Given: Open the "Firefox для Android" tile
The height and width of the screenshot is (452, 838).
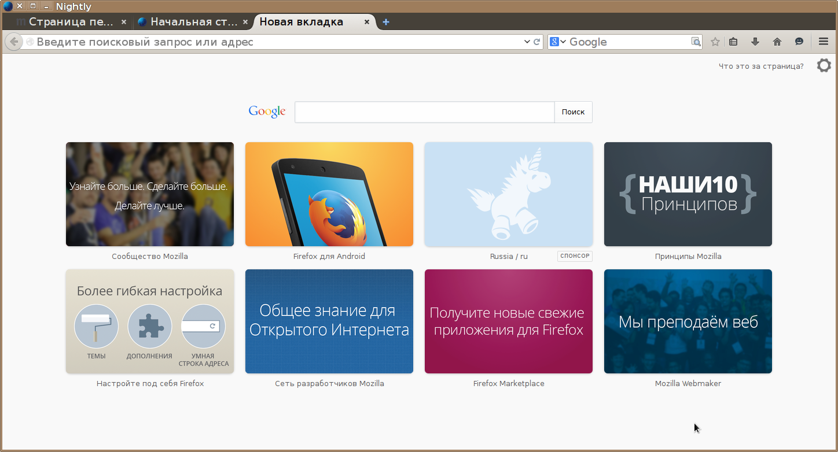Looking at the screenshot, I should 329,194.
